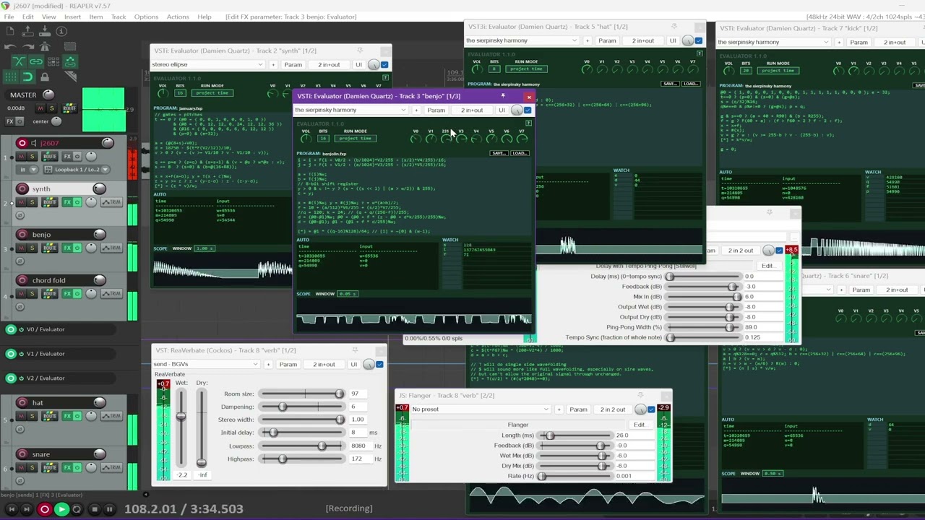Click the Open project toolbar icon
Screen dimensions: 925x520
click(x=27, y=31)
